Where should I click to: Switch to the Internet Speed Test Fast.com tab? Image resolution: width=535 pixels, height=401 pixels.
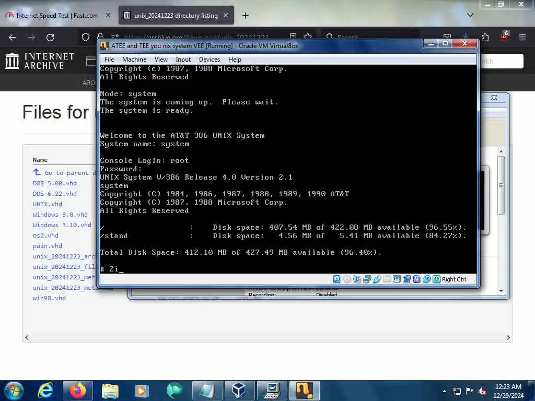coord(57,15)
